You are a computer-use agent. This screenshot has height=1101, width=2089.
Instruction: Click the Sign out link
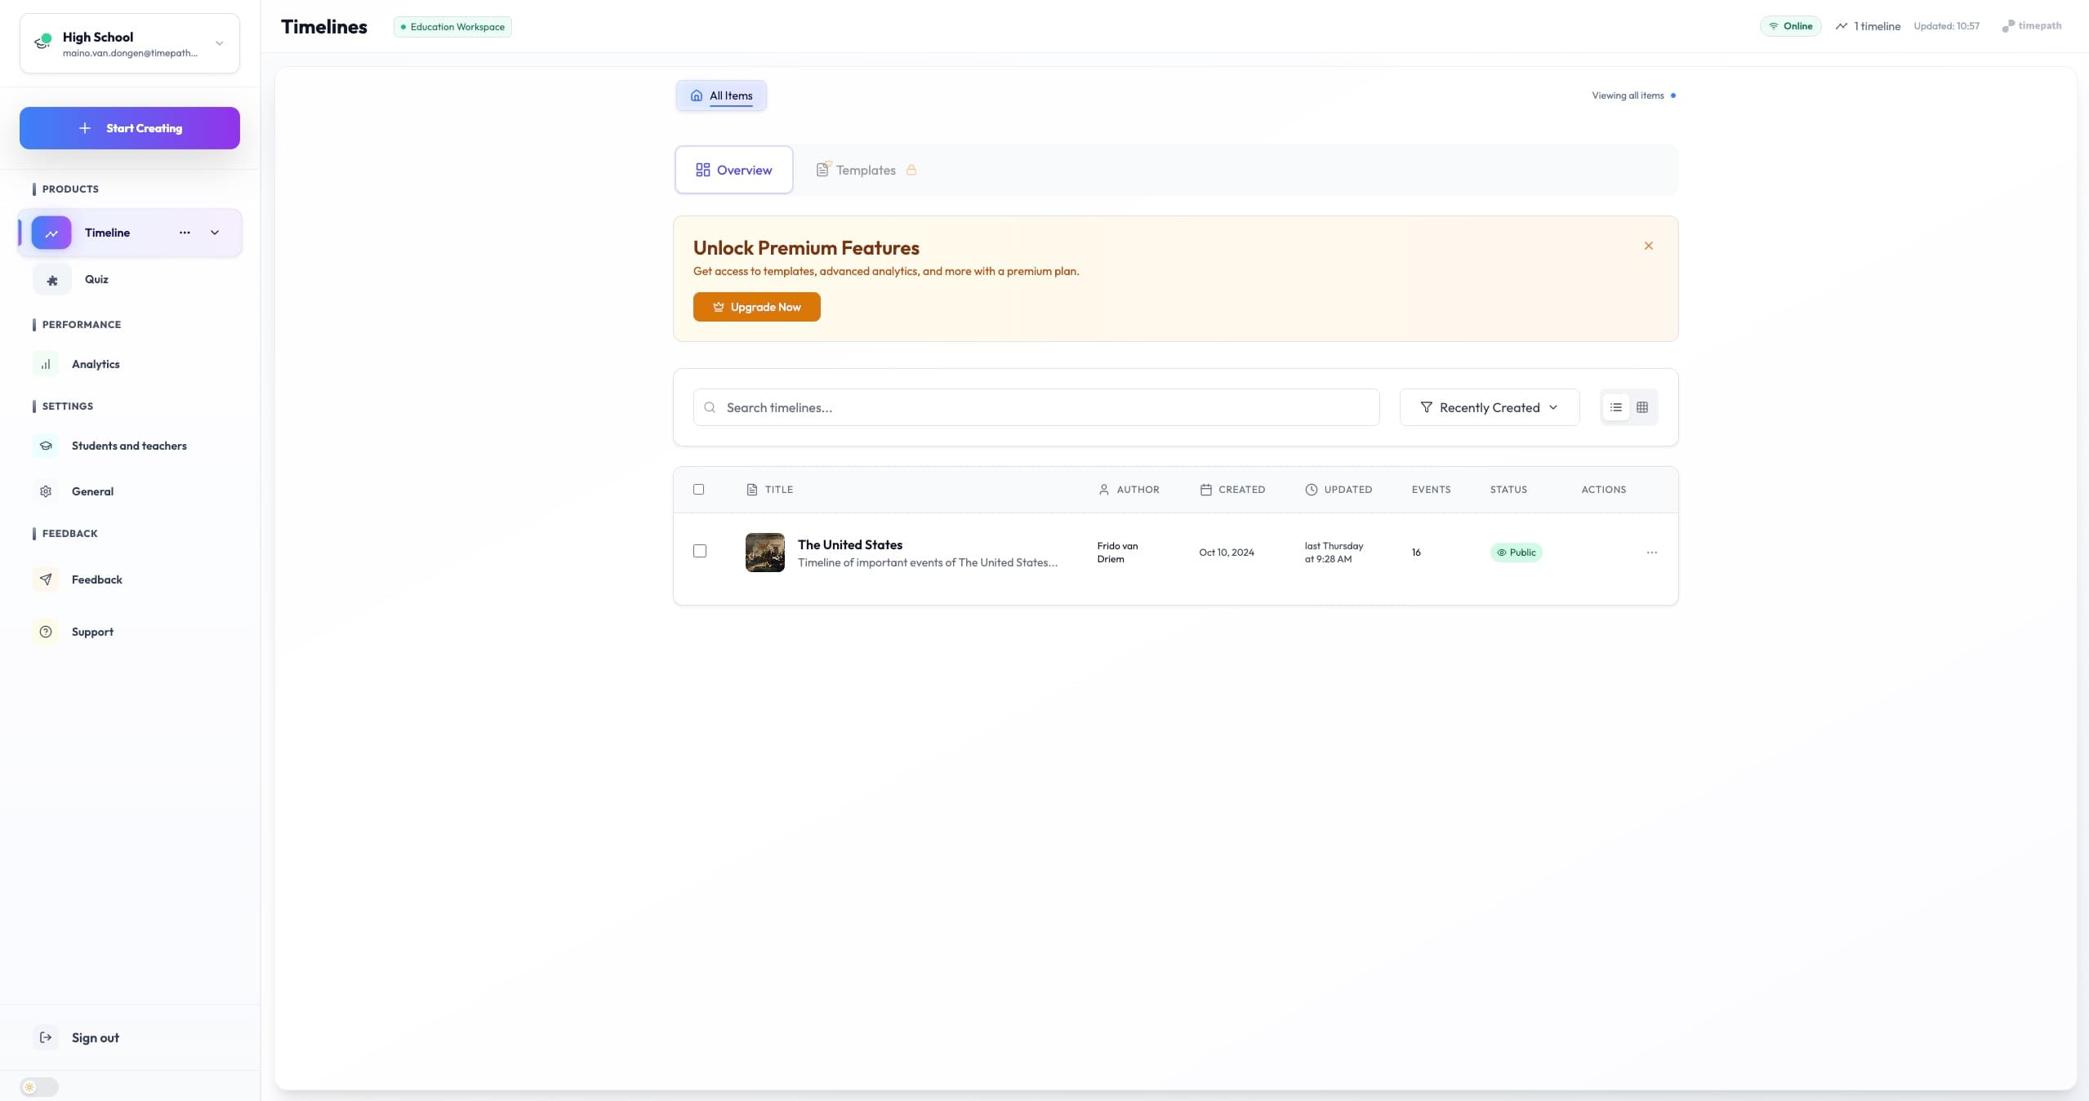click(x=95, y=1037)
